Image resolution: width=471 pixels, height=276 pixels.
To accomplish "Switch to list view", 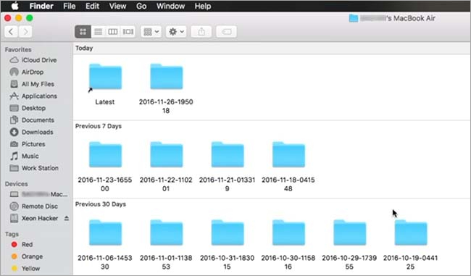I will 98,32.
